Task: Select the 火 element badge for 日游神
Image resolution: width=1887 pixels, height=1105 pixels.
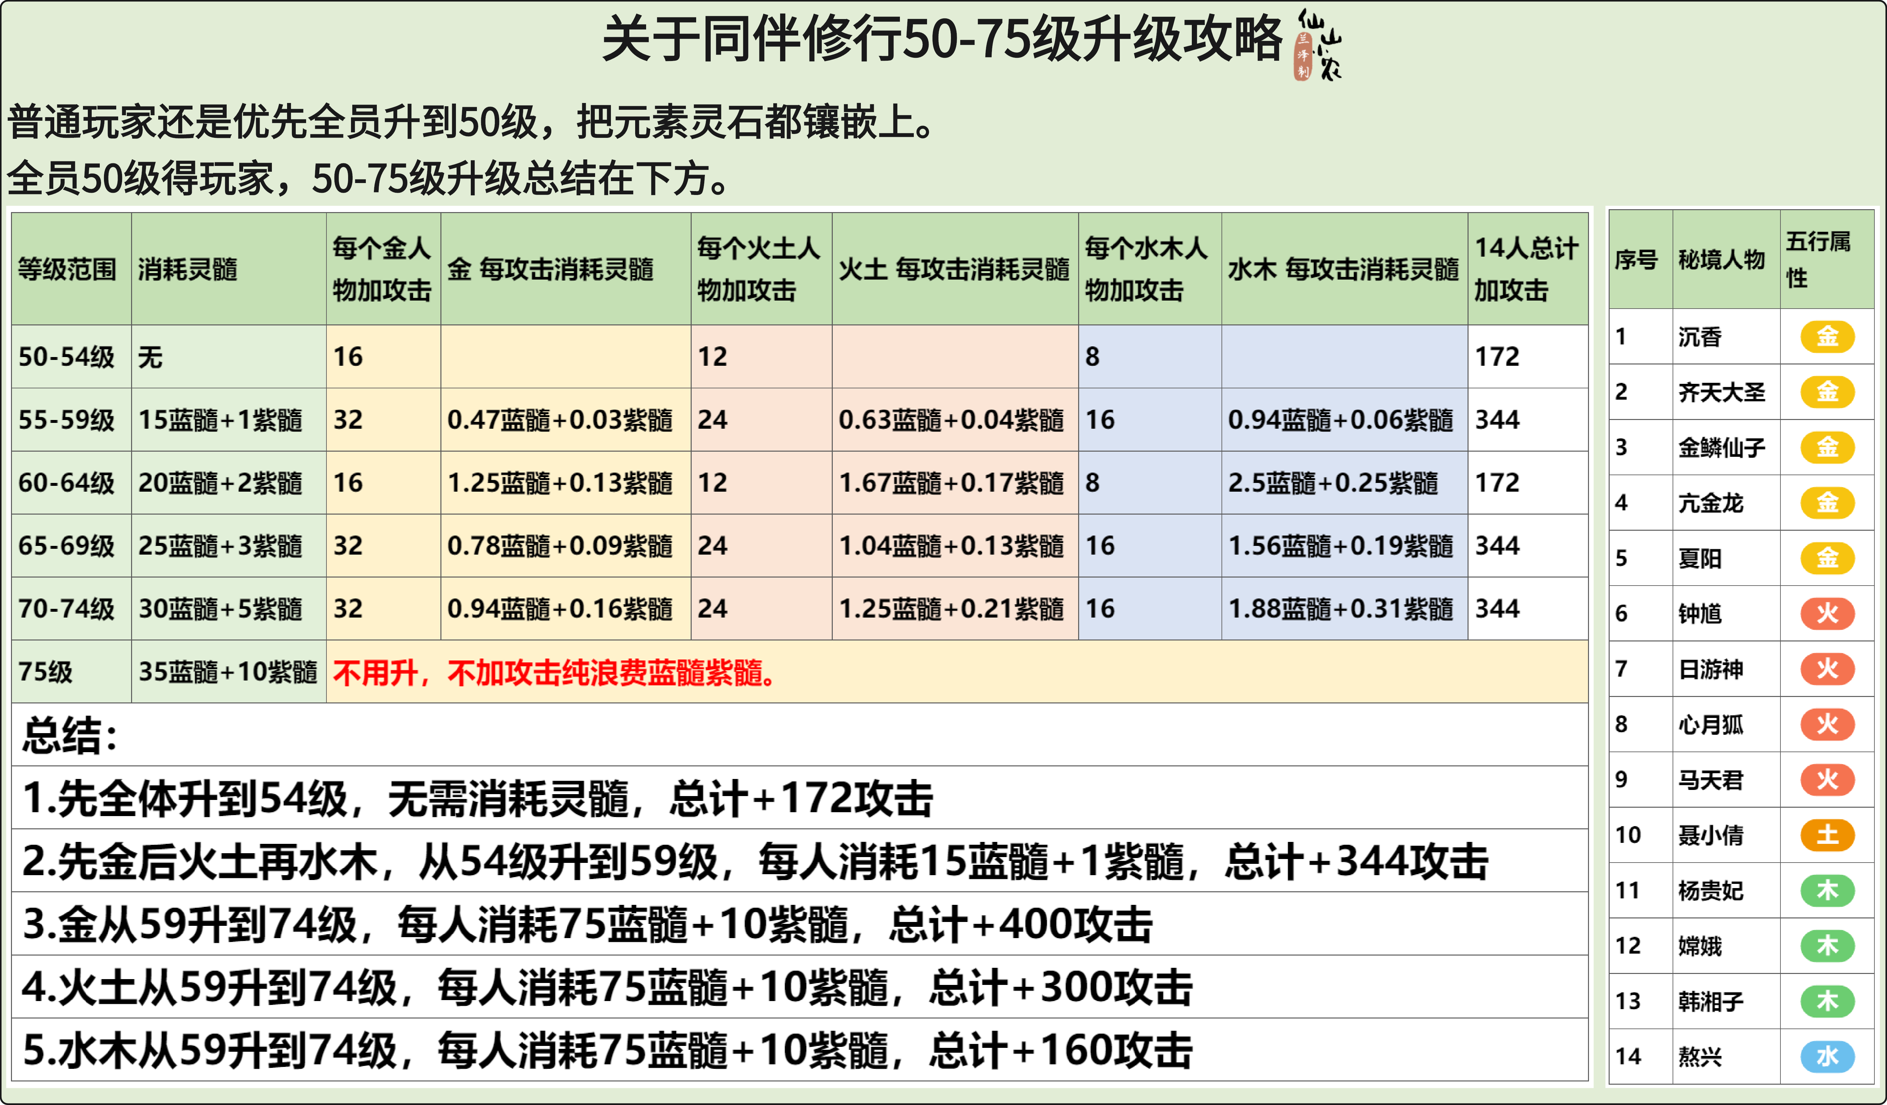Action: pyautogui.click(x=1827, y=669)
